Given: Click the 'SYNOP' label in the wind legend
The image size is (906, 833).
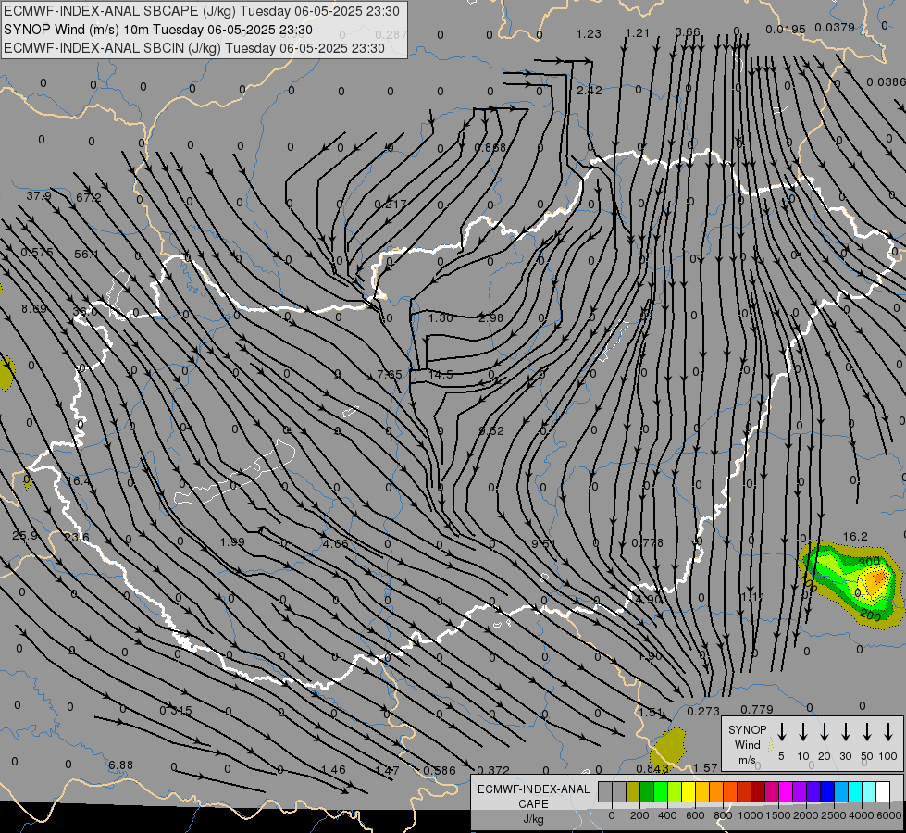Looking at the screenshot, I should click(x=747, y=729).
